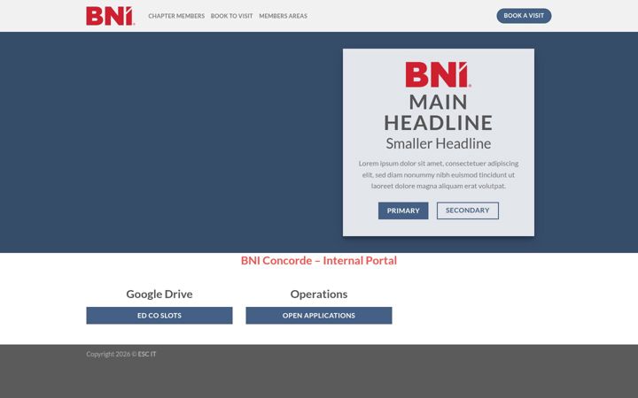Open the Chapter Members menu item
The height and width of the screenshot is (398, 638).
pos(176,16)
